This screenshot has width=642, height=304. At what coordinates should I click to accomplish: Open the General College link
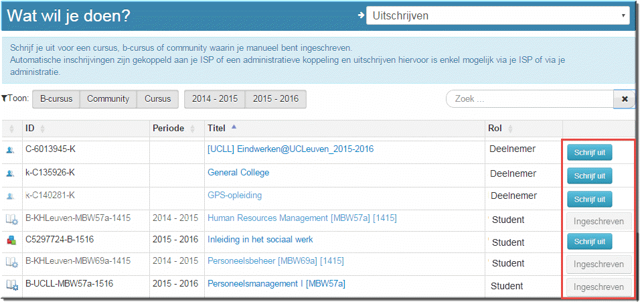tap(238, 173)
